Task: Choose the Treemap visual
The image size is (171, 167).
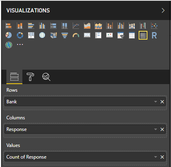Action: point(31,35)
